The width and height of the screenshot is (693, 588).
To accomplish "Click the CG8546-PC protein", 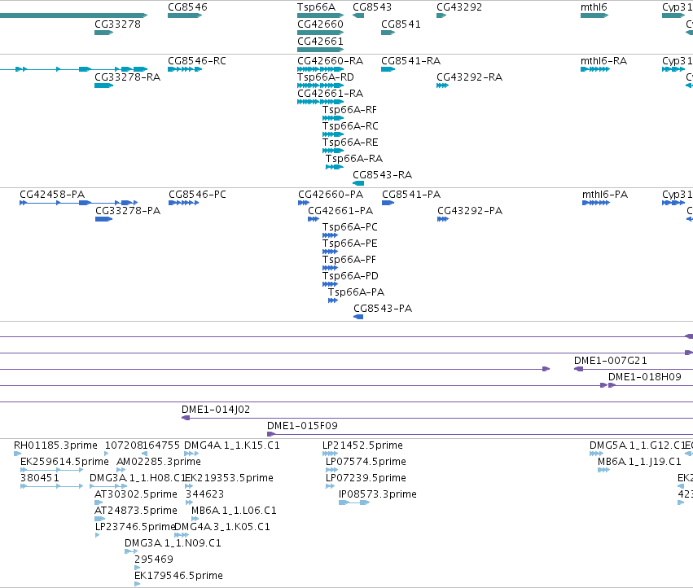I will click(184, 203).
